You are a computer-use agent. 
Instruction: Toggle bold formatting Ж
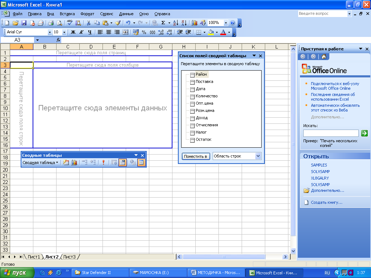point(73,32)
